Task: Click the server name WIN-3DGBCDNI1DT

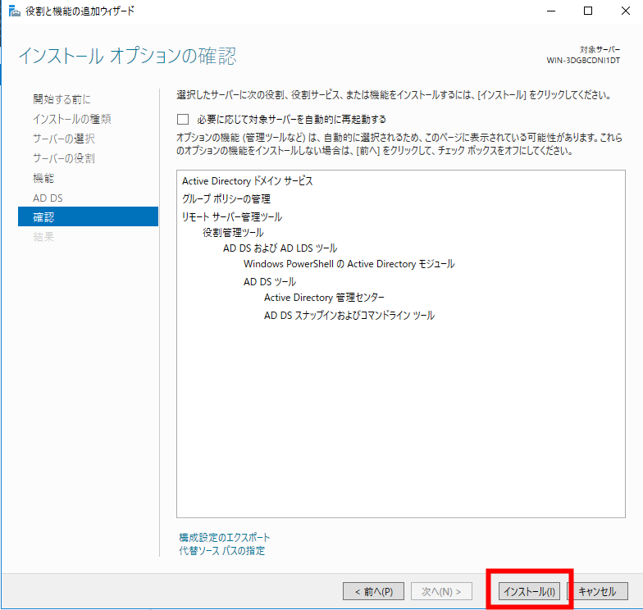Action: [x=583, y=61]
